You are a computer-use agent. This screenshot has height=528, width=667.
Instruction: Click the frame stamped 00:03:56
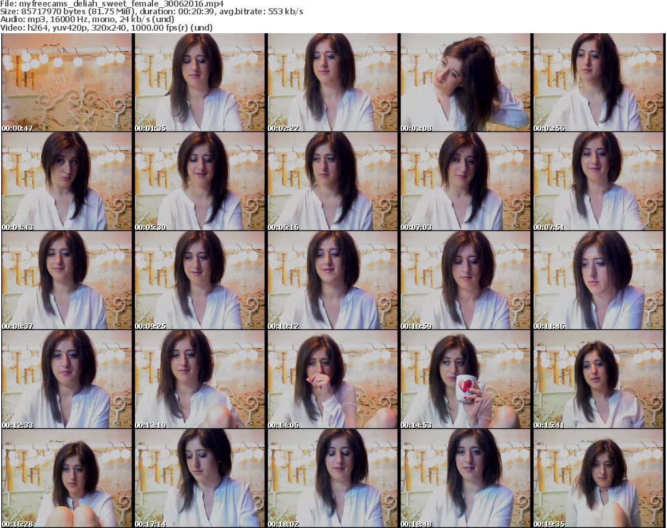[599, 83]
